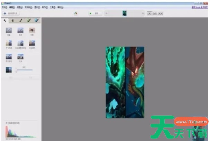The width and height of the screenshot is (210, 141).
Task: Click the histogram graph in lower left
Action: point(21,132)
